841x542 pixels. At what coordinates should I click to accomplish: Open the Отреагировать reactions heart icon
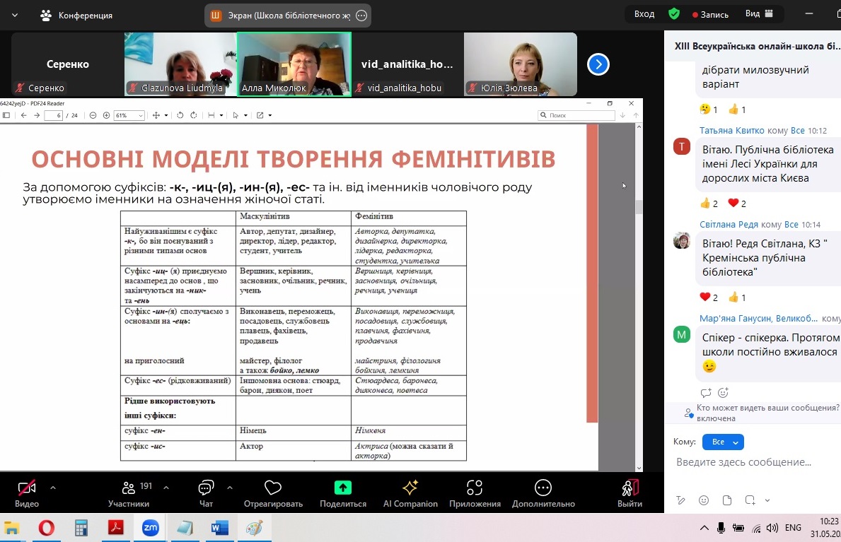(272, 488)
